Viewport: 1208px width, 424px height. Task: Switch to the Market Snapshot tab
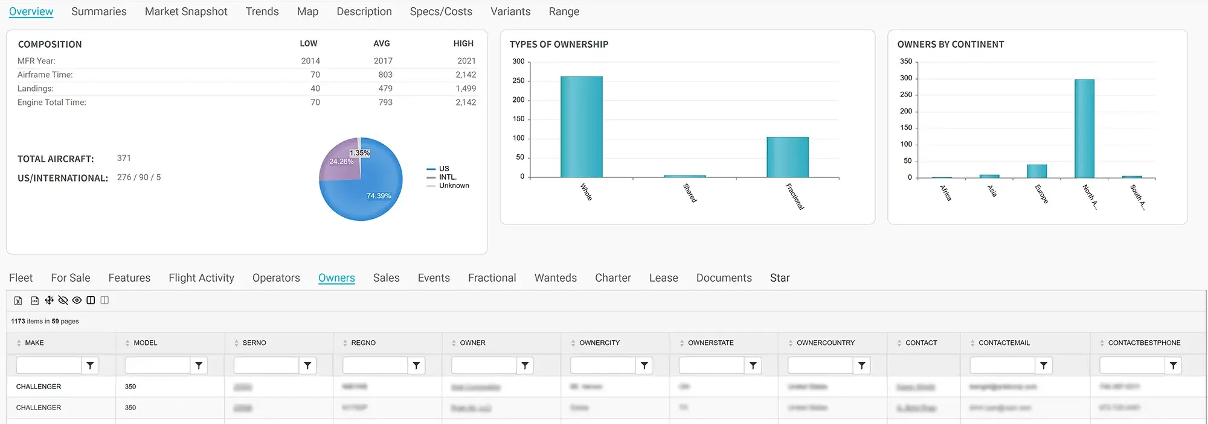(x=186, y=11)
